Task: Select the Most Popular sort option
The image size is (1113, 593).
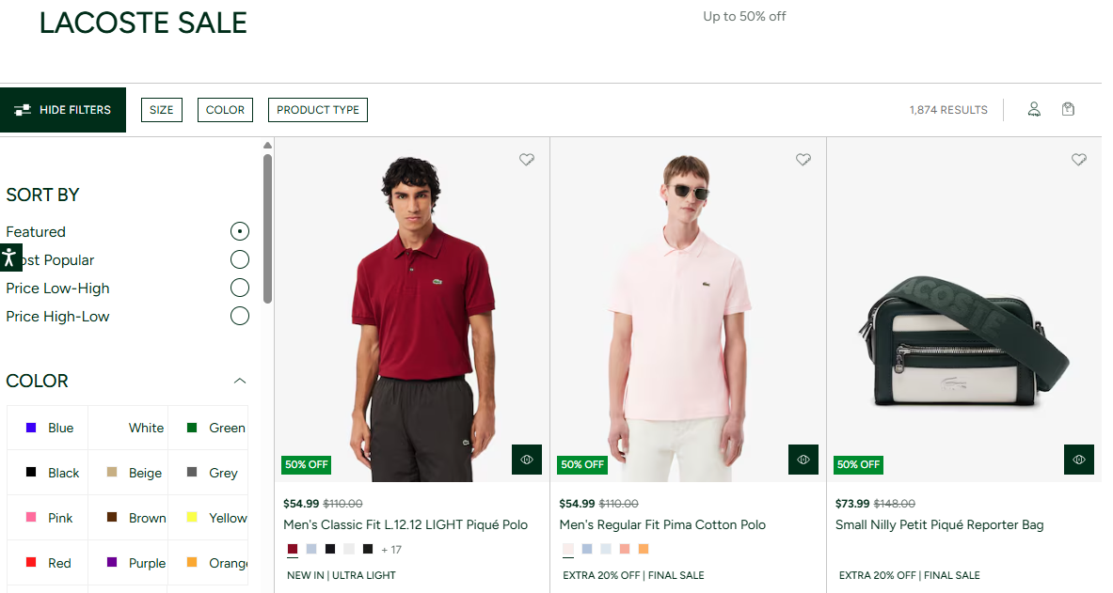Action: 240,259
